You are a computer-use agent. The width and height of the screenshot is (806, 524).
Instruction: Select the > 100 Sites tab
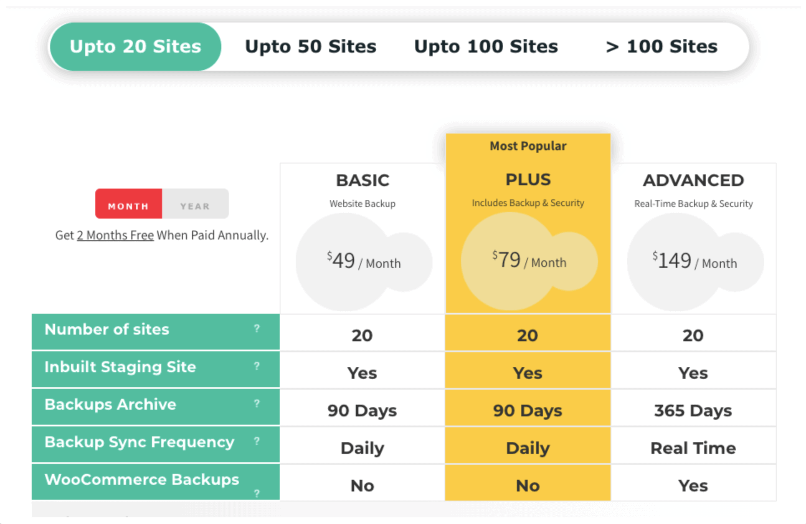tap(662, 46)
